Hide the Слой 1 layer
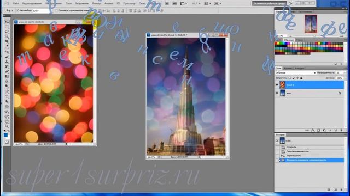The width and height of the screenshot is (350, 196). point(277,85)
